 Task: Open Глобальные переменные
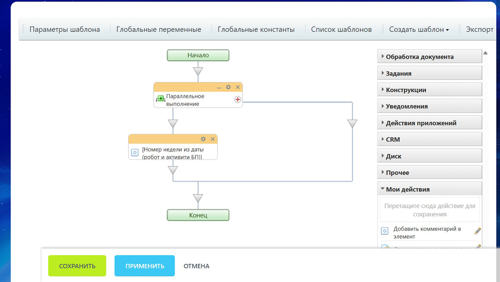[159, 29]
